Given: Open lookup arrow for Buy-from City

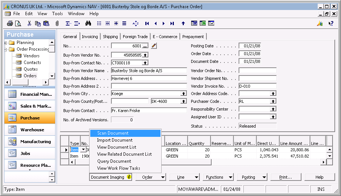Looking at the screenshot, I should pyautogui.click(x=184, y=94).
